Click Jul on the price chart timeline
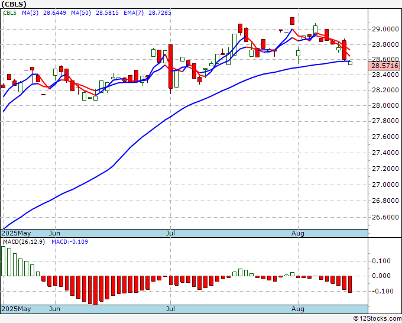 [x=170, y=233]
